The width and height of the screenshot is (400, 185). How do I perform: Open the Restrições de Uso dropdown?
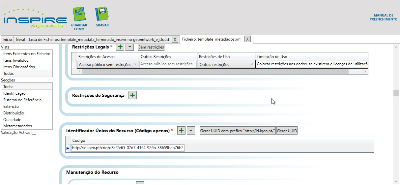point(252,65)
